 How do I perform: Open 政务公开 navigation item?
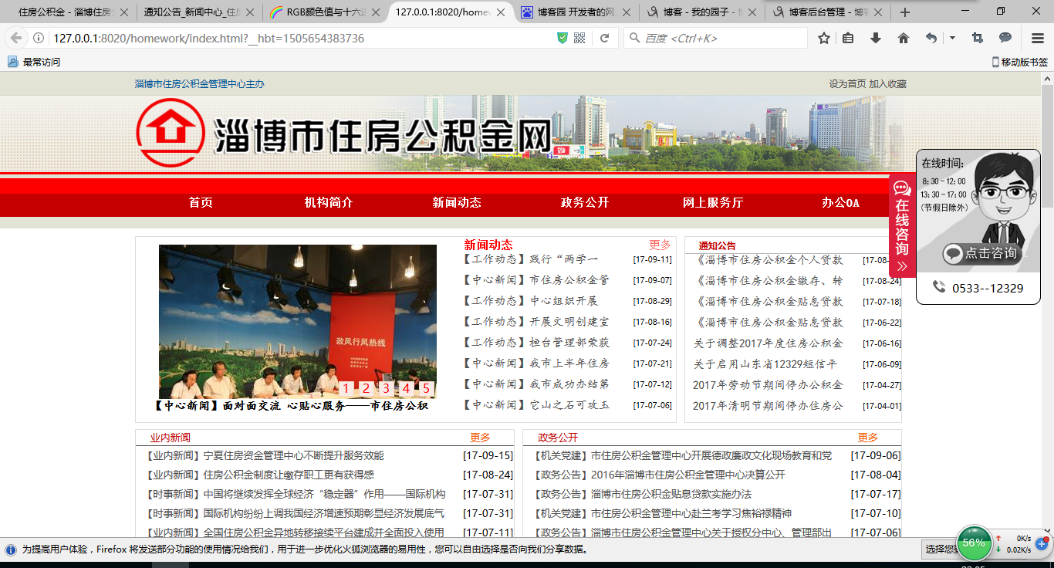click(x=585, y=202)
